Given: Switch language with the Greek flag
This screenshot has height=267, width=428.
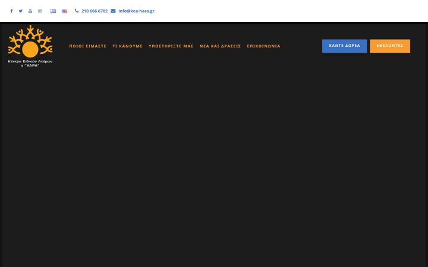Looking at the screenshot, I should point(53,11).
